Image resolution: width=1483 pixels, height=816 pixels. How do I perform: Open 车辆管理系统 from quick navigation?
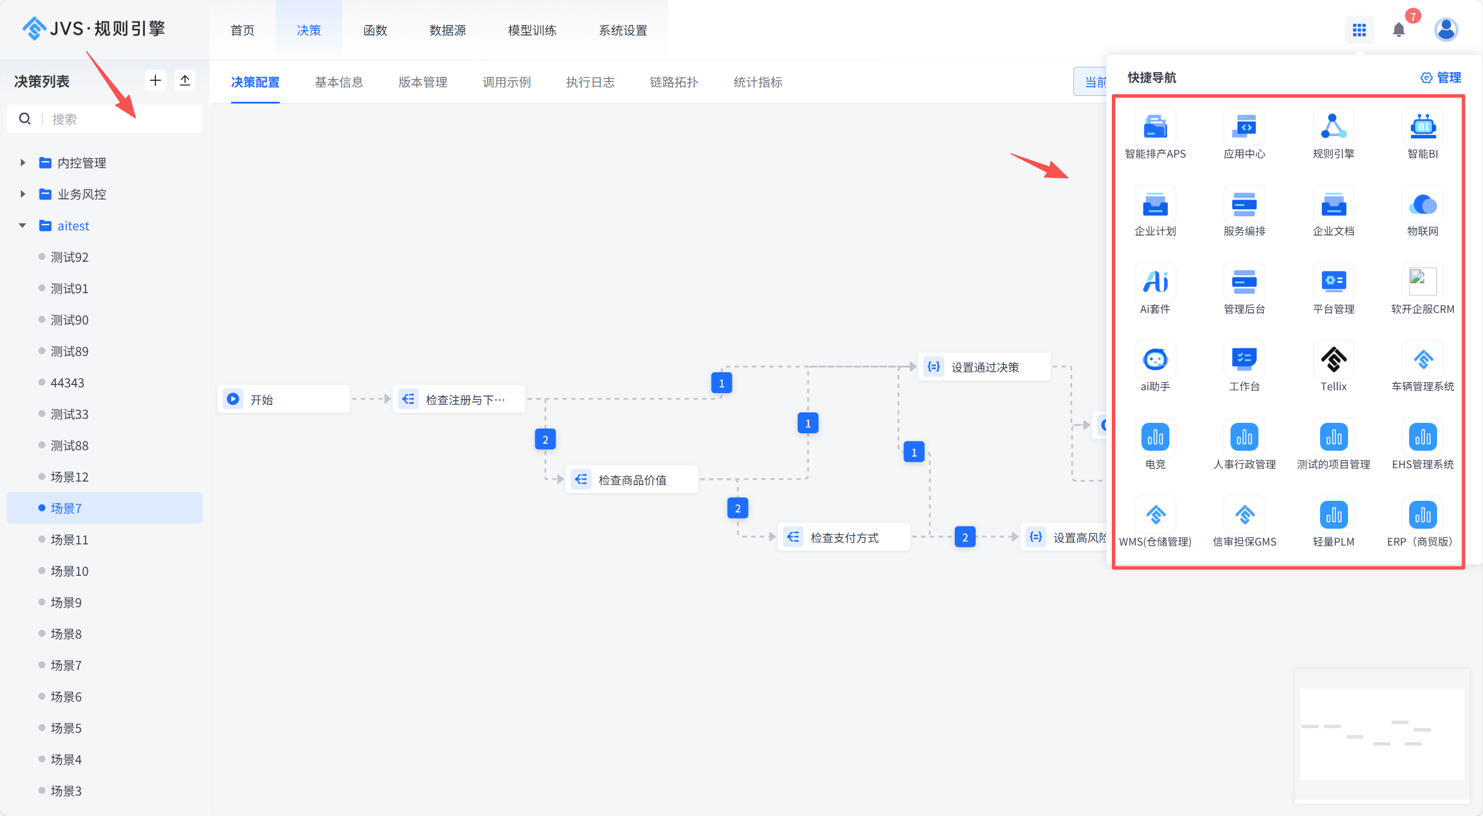1422,359
